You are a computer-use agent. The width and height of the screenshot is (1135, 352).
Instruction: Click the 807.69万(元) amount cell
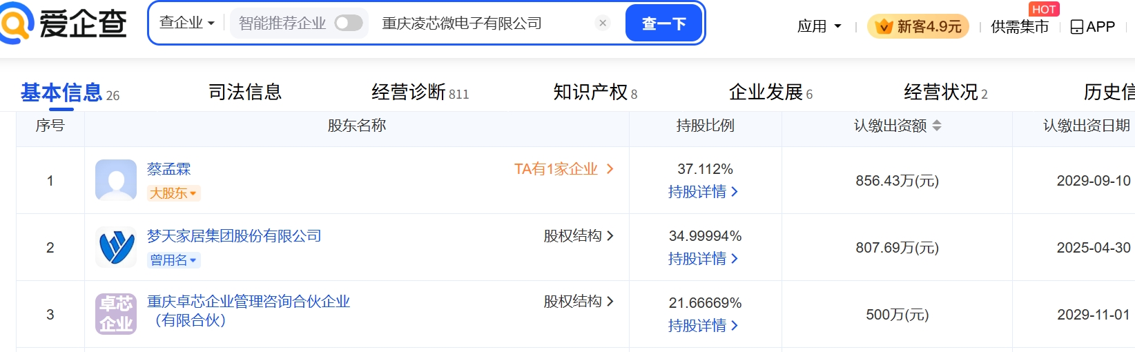898,248
